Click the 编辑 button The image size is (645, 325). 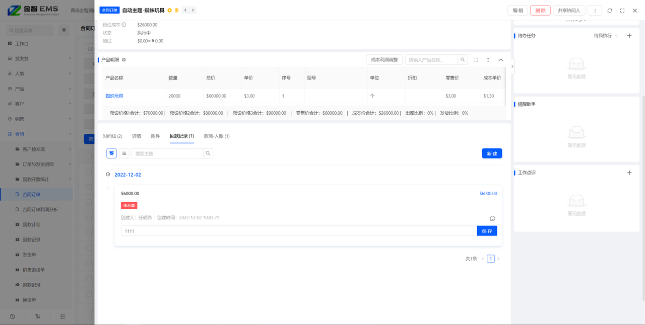pos(518,11)
